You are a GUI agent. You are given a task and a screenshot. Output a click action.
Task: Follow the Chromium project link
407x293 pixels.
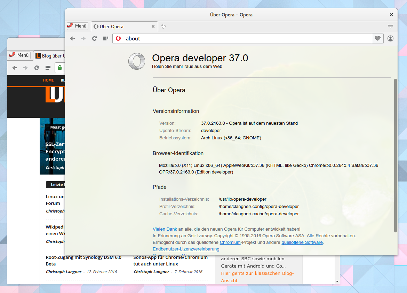[230, 242]
